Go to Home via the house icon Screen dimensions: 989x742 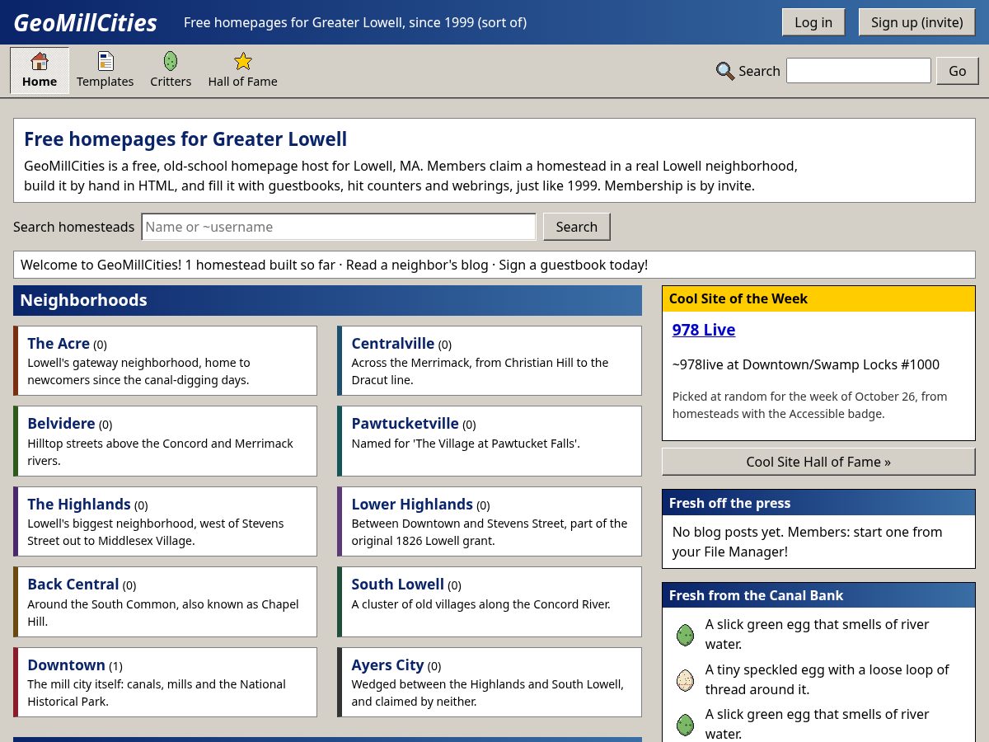(40, 62)
